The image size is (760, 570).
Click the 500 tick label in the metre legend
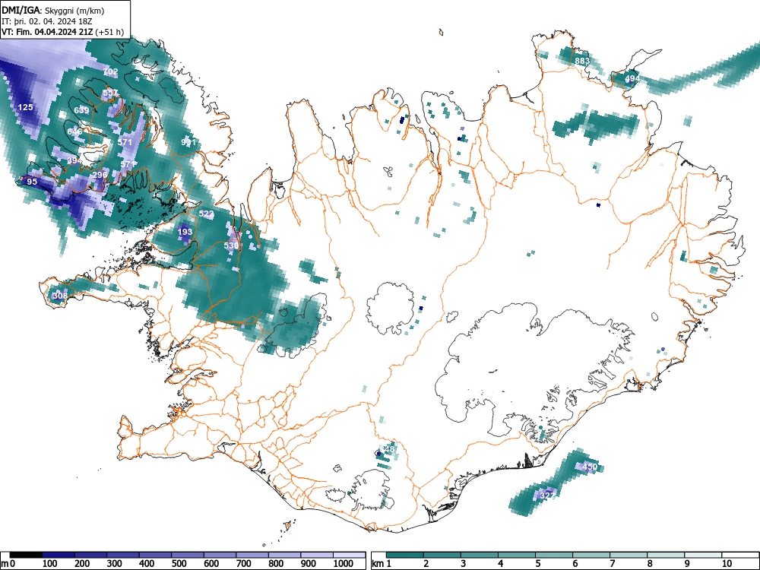pyautogui.click(x=179, y=564)
